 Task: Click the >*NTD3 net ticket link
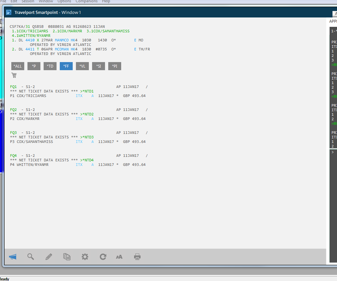(87, 137)
